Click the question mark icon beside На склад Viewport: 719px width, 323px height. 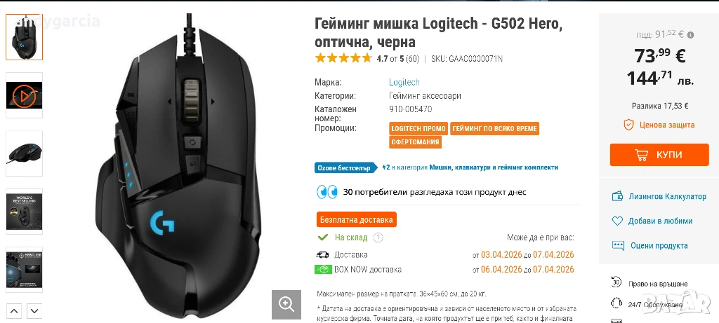click(x=378, y=238)
